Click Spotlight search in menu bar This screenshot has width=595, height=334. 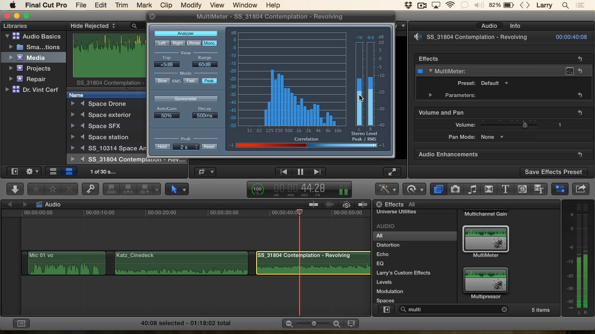566,5
